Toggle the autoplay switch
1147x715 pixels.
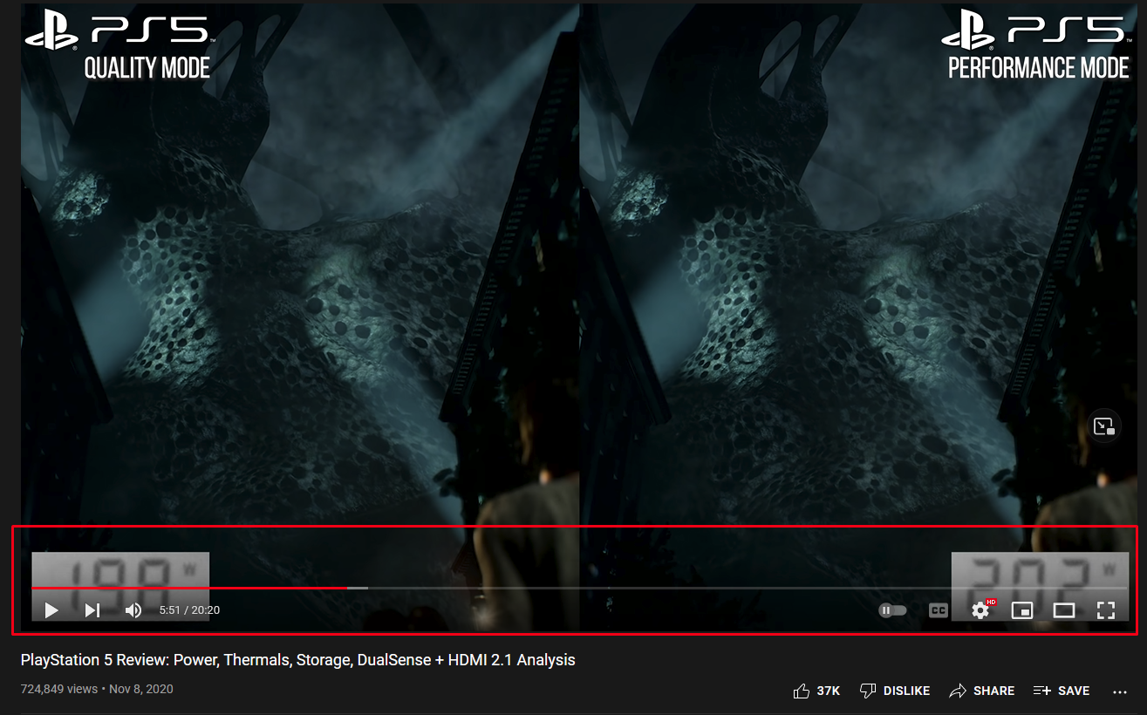tap(892, 610)
